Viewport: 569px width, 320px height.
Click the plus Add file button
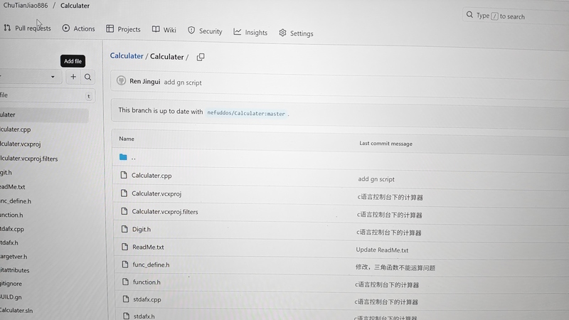[73, 77]
